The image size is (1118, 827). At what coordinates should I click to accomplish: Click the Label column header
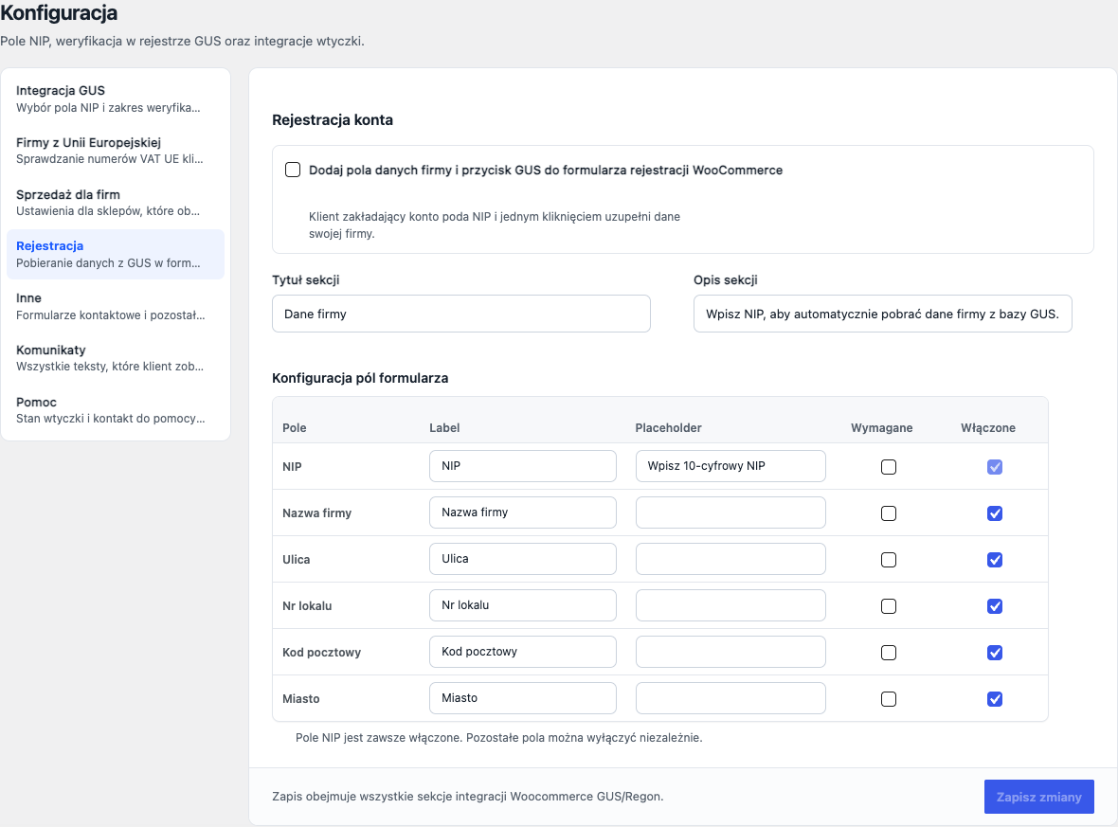tap(444, 428)
